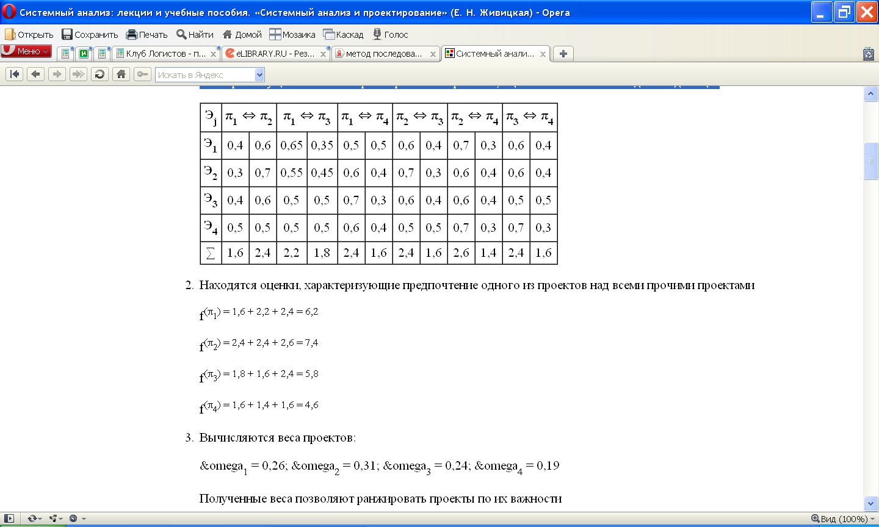Viewport: 879px width, 527px height.
Task: Click the text Вычисляются веса проектов:
Action: click(x=277, y=438)
